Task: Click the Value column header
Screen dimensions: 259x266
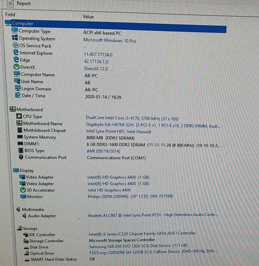Action: coord(88,17)
